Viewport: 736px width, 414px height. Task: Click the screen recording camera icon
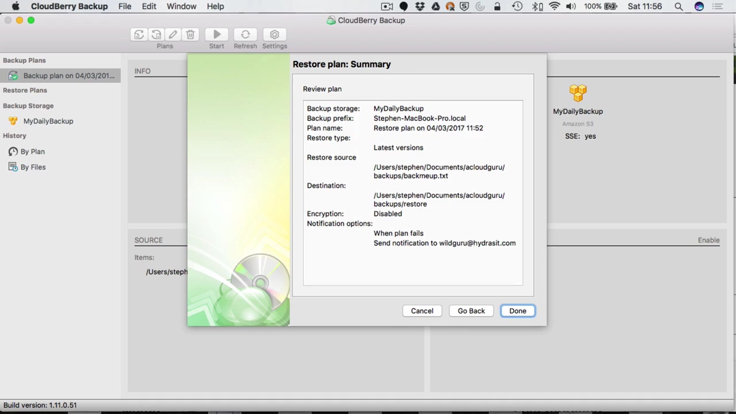pos(387,6)
